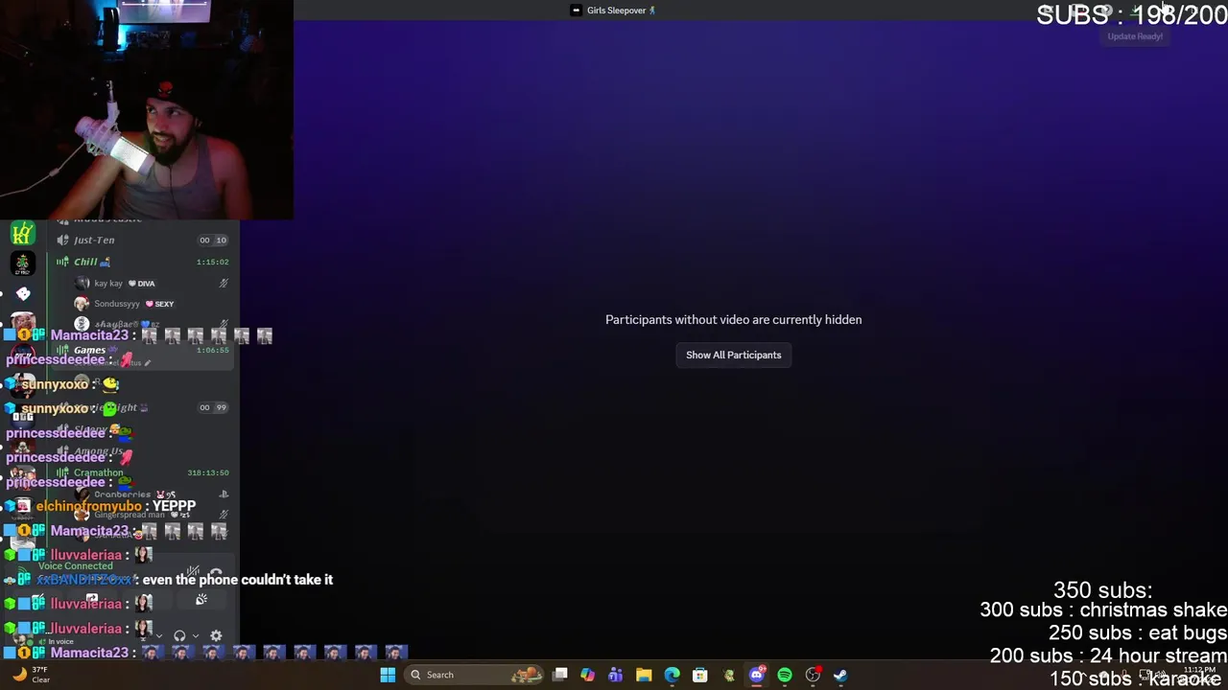The height and width of the screenshot is (690, 1228).
Task: Open Microsoft Store from the taskbar
Action: 700,675
